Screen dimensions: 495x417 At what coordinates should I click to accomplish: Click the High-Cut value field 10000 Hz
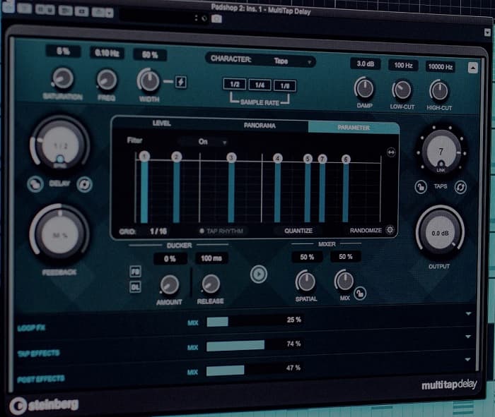pyautogui.click(x=441, y=66)
